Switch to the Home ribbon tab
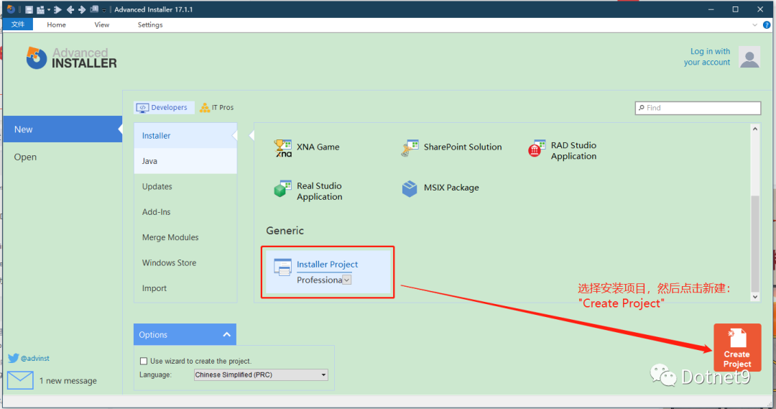Image resolution: width=776 pixels, height=409 pixels. coord(57,24)
